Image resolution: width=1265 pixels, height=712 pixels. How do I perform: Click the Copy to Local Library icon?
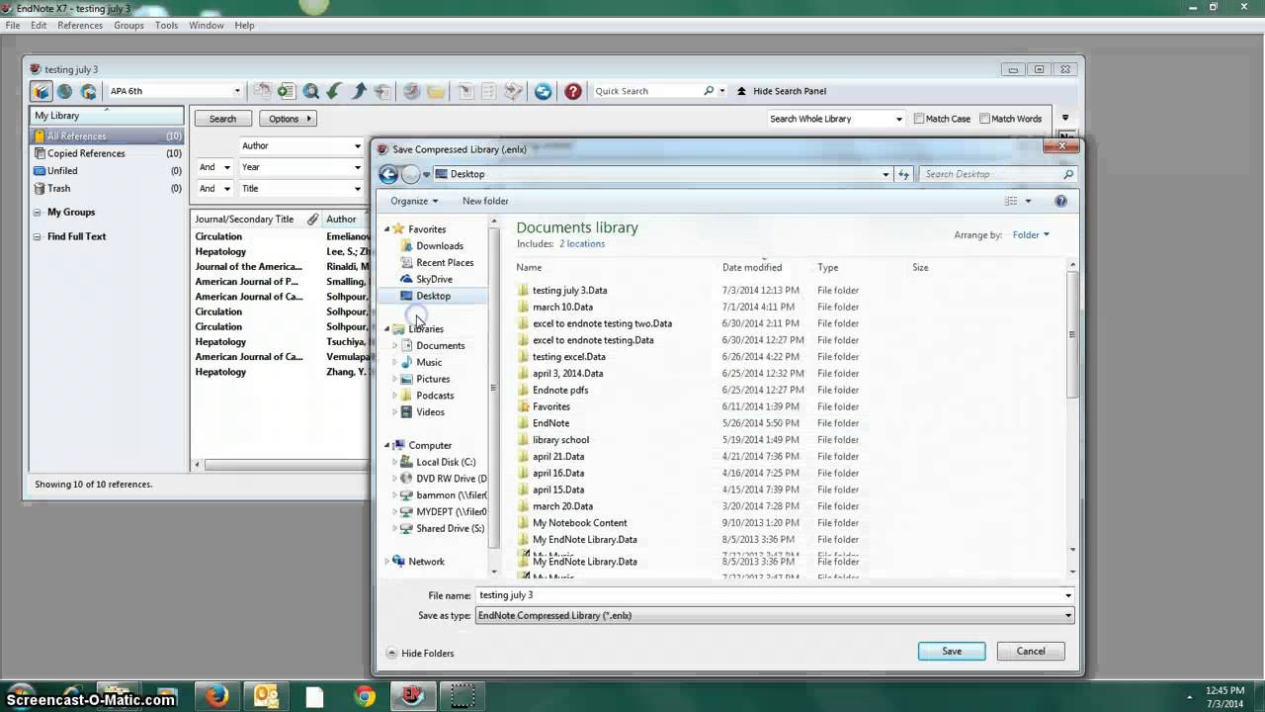click(x=262, y=91)
